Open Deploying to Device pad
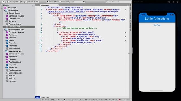Image resolution: width=181 pixels, height=101 pixels. tap(77, 100)
